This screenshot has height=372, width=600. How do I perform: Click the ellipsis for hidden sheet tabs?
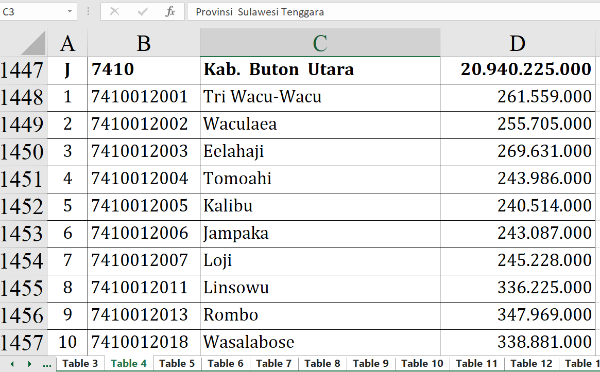pos(47,364)
